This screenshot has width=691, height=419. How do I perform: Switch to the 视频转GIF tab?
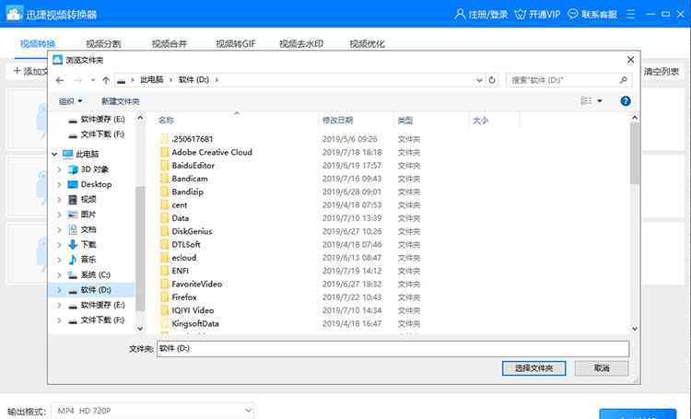pos(235,44)
